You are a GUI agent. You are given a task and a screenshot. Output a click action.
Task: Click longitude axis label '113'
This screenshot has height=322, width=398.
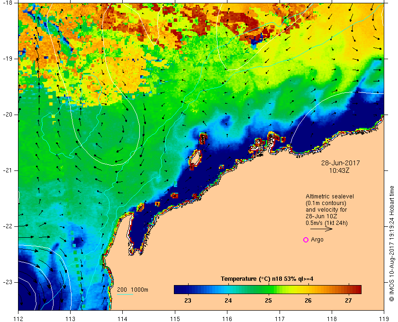[70, 318]
